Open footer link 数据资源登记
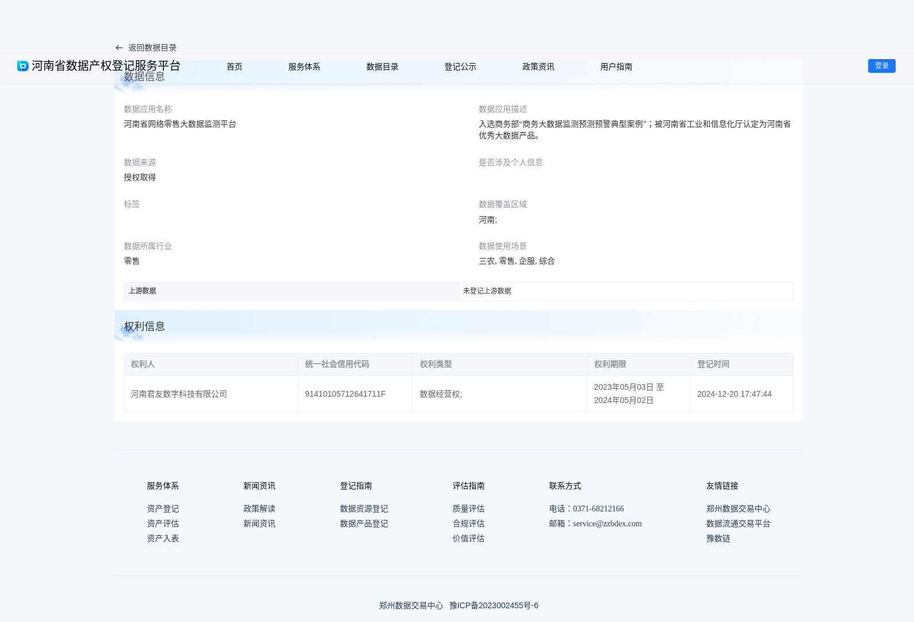 click(x=364, y=508)
